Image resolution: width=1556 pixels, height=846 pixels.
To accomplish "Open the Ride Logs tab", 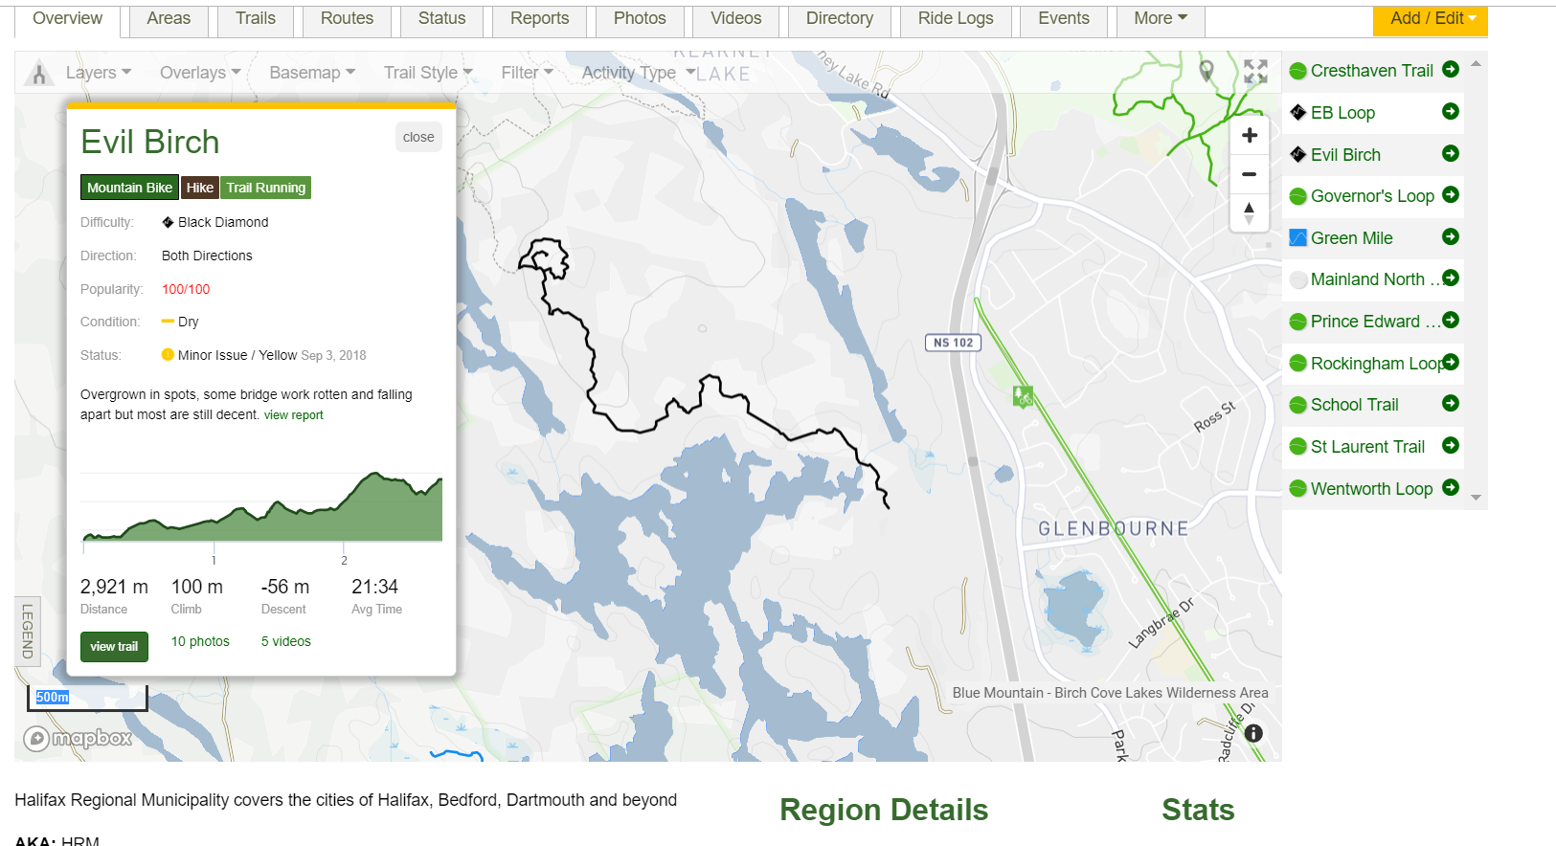I will (x=955, y=19).
